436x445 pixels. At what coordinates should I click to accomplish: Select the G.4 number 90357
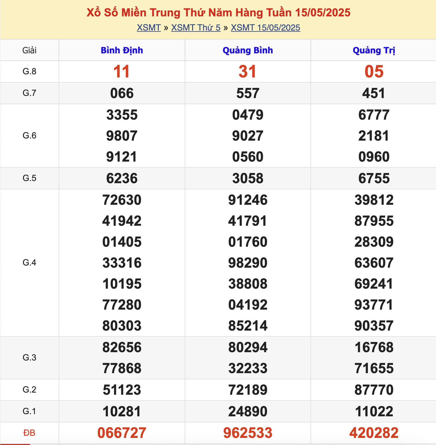tap(374, 326)
